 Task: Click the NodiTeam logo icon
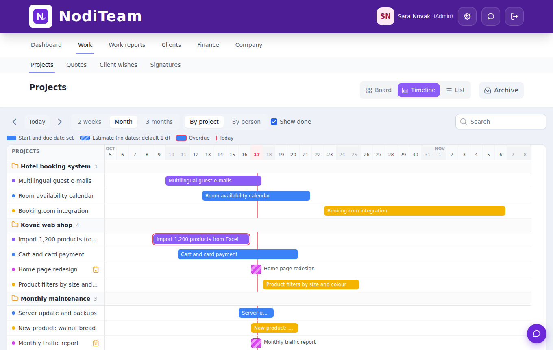point(41,16)
